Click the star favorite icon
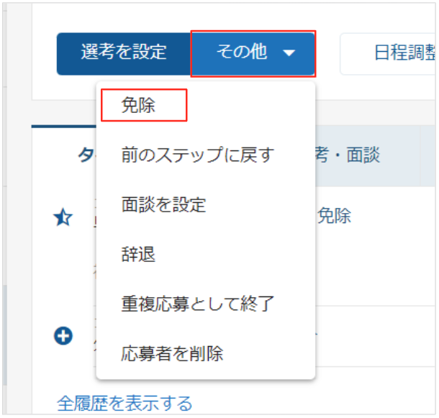This screenshot has width=439, height=418. 63,217
